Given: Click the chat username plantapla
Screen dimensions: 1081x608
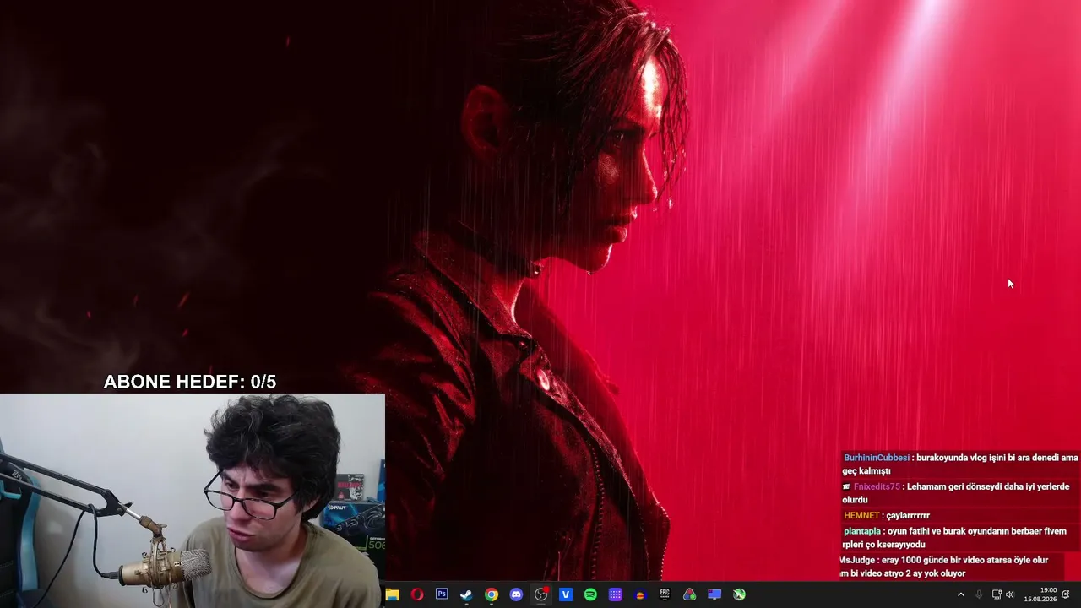Looking at the screenshot, I should [x=863, y=531].
